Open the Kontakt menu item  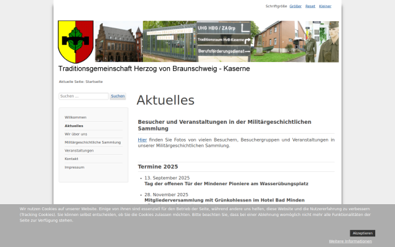(x=71, y=159)
